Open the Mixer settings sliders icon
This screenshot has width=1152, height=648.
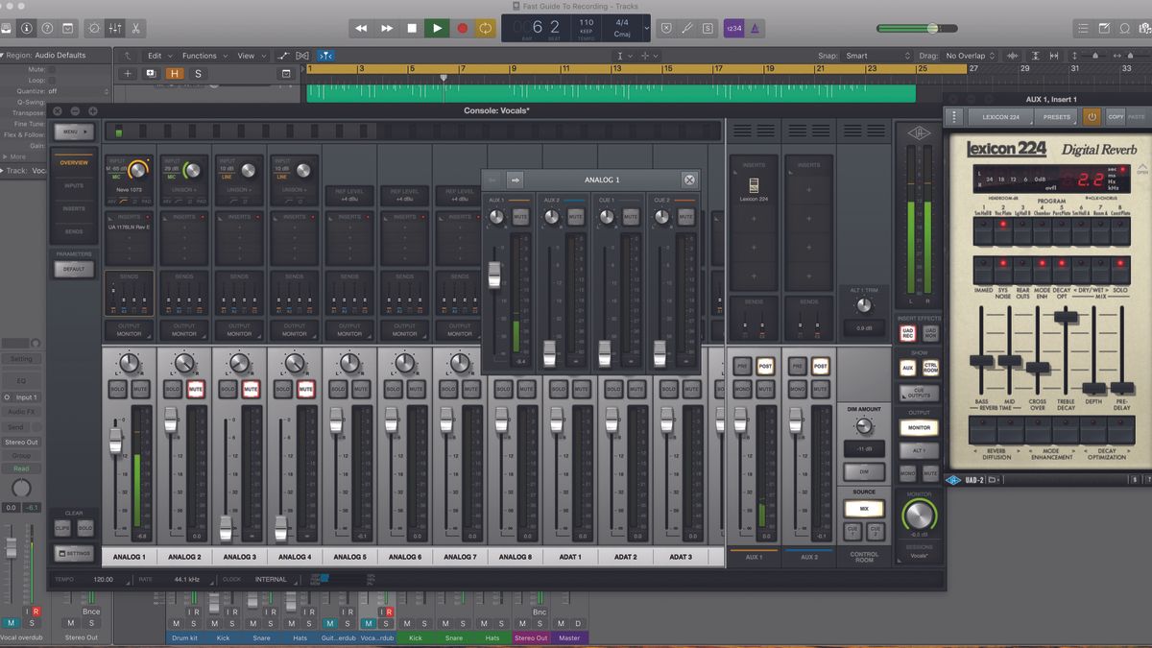click(115, 28)
